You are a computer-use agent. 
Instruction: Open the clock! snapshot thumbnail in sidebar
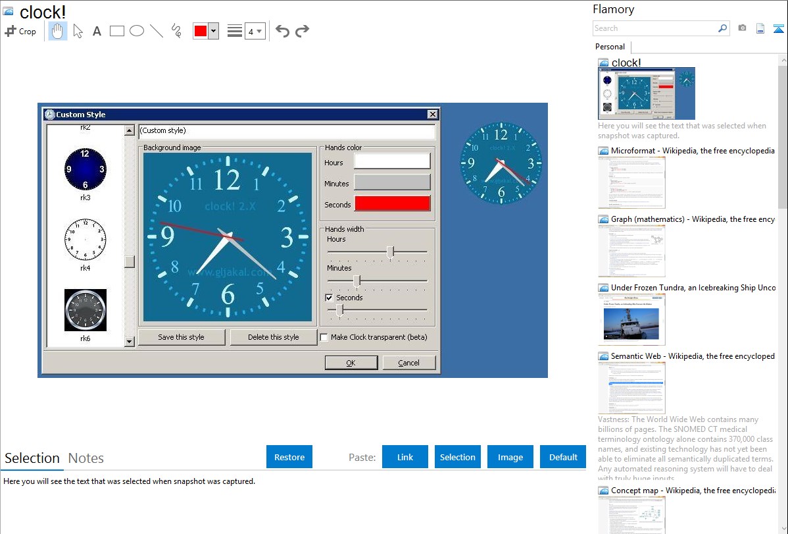(x=647, y=93)
